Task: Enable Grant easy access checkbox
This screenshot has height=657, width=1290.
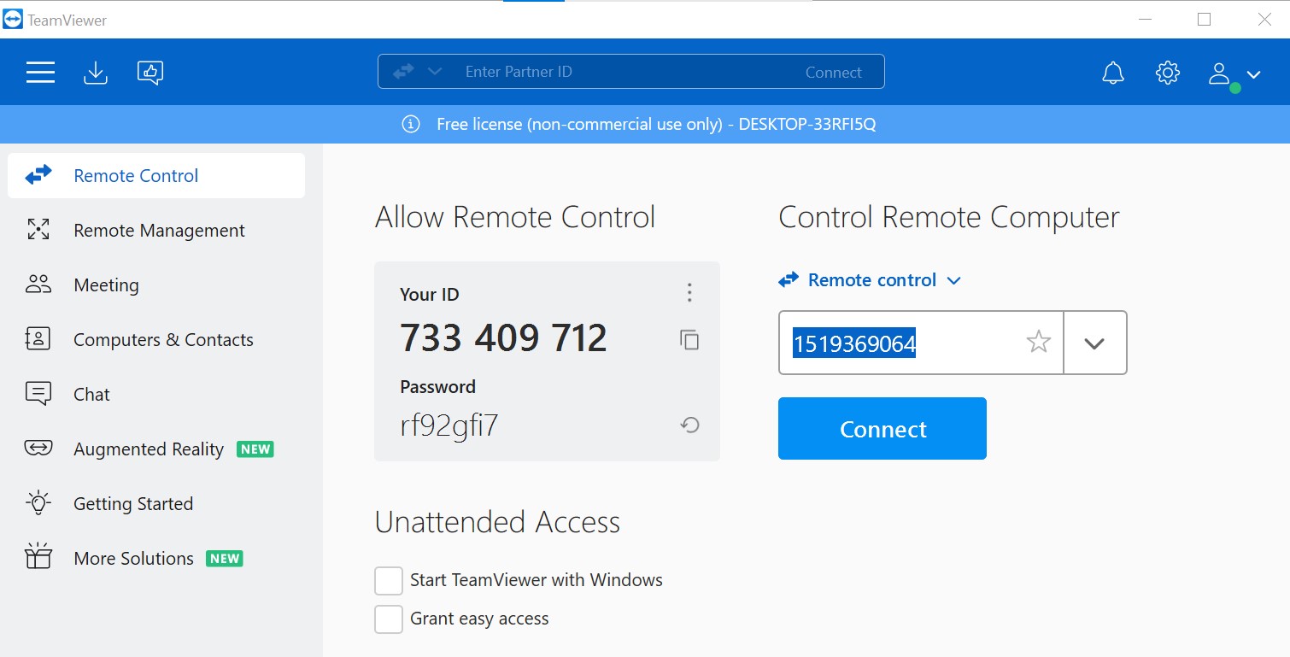Action: coord(389,619)
